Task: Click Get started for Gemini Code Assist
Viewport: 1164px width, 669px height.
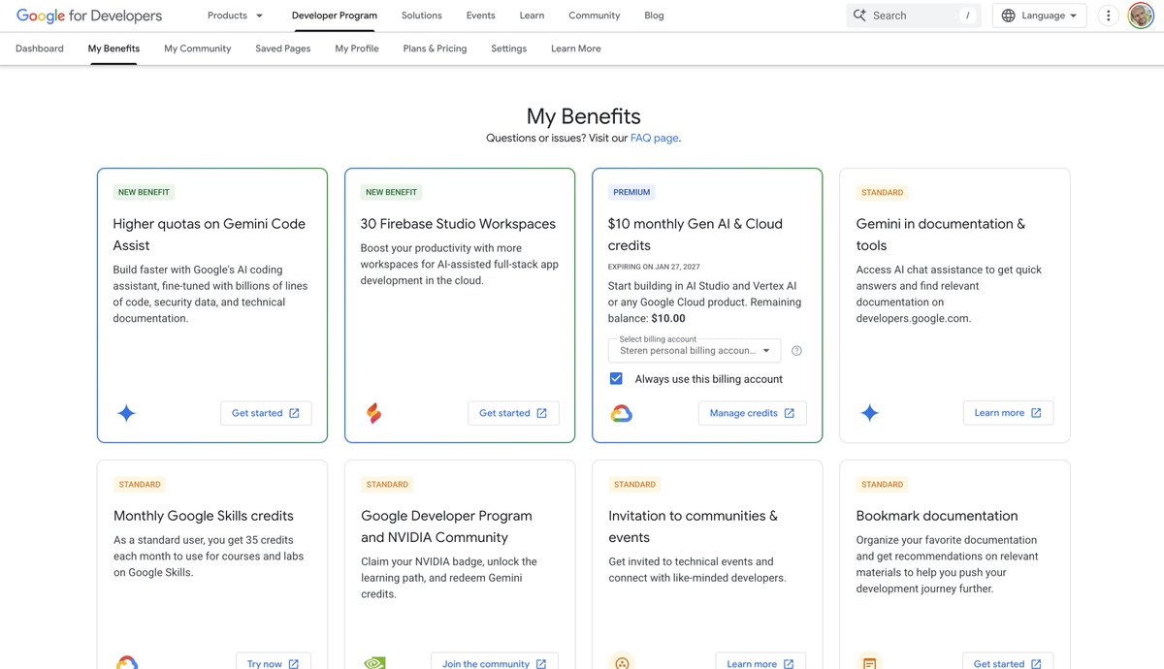Action: tap(266, 413)
